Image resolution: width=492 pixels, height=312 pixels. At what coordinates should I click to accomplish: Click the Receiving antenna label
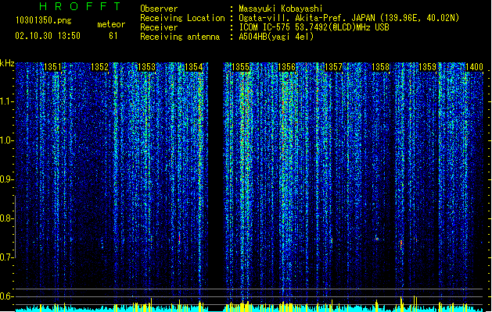click(180, 37)
